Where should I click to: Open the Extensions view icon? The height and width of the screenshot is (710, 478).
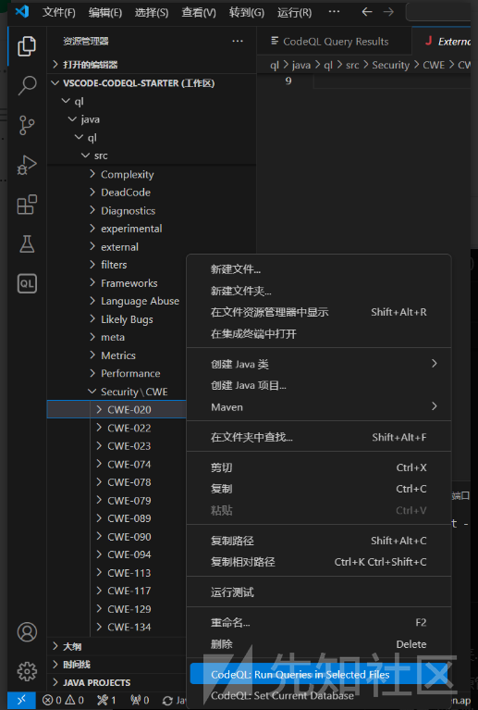click(27, 205)
